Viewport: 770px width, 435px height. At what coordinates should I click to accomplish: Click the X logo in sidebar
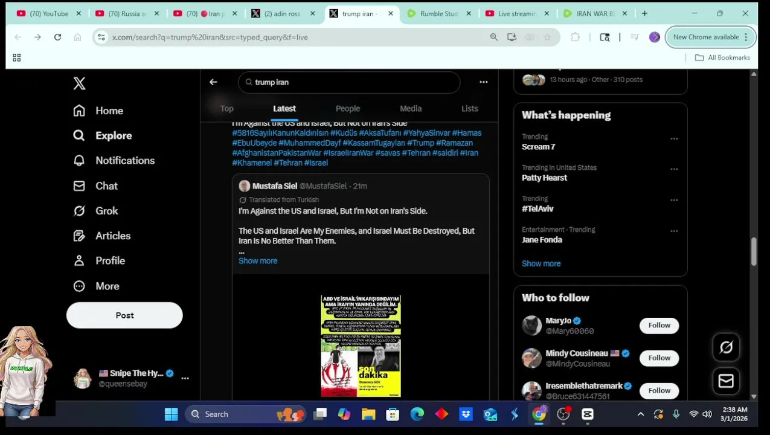(x=79, y=83)
